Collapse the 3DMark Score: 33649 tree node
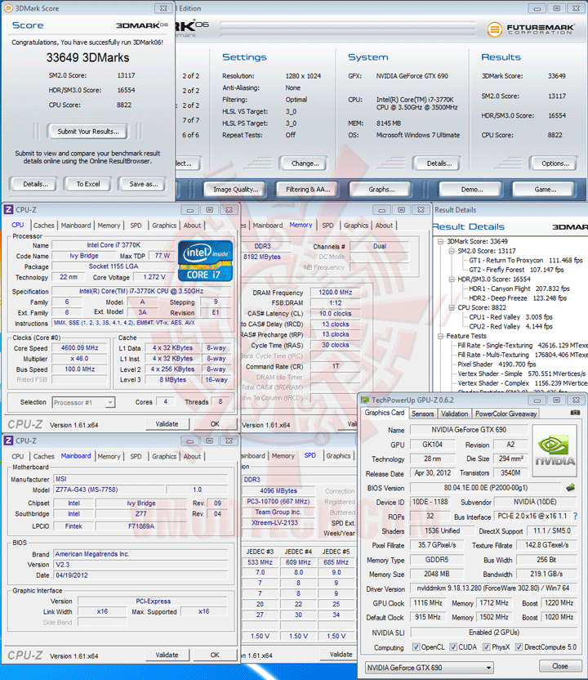This screenshot has height=680, width=588. tap(440, 242)
